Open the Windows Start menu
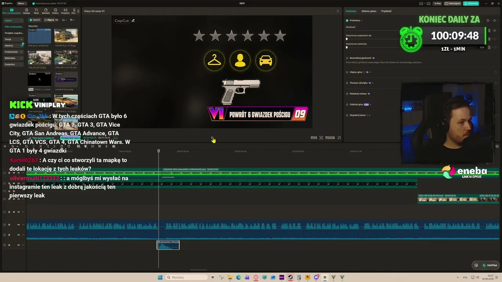Image resolution: width=502 pixels, height=282 pixels. click(x=160, y=277)
